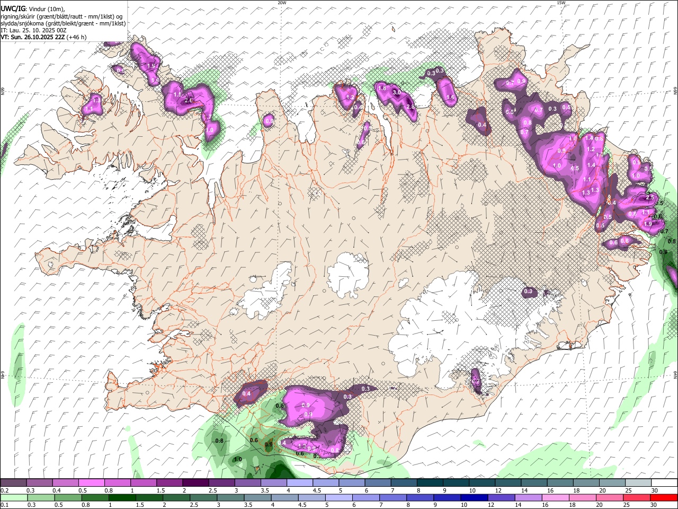Image resolution: width=678 pixels, height=509 pixels.
Task: Click the white above-30 upper legend swatch
Action: click(664, 483)
